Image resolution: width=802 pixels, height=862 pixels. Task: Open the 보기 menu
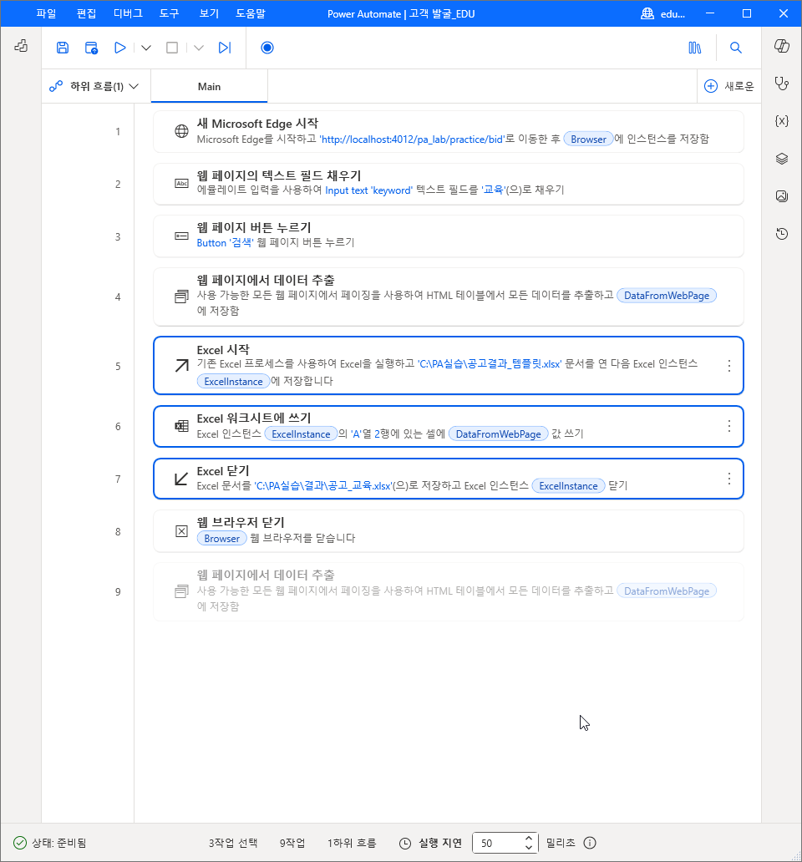pos(209,13)
